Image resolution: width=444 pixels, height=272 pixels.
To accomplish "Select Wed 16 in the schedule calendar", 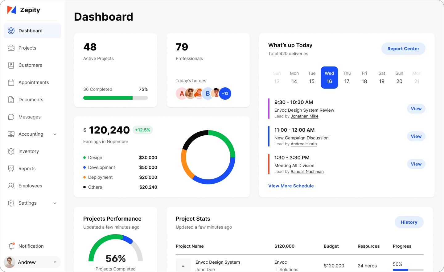I will pyautogui.click(x=329, y=78).
